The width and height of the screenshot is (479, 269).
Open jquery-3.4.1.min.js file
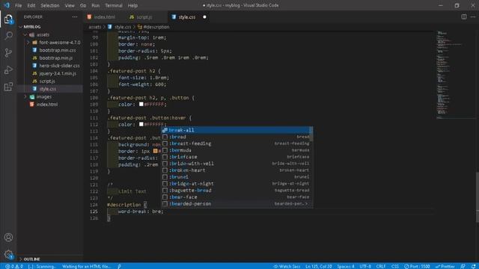58,73
